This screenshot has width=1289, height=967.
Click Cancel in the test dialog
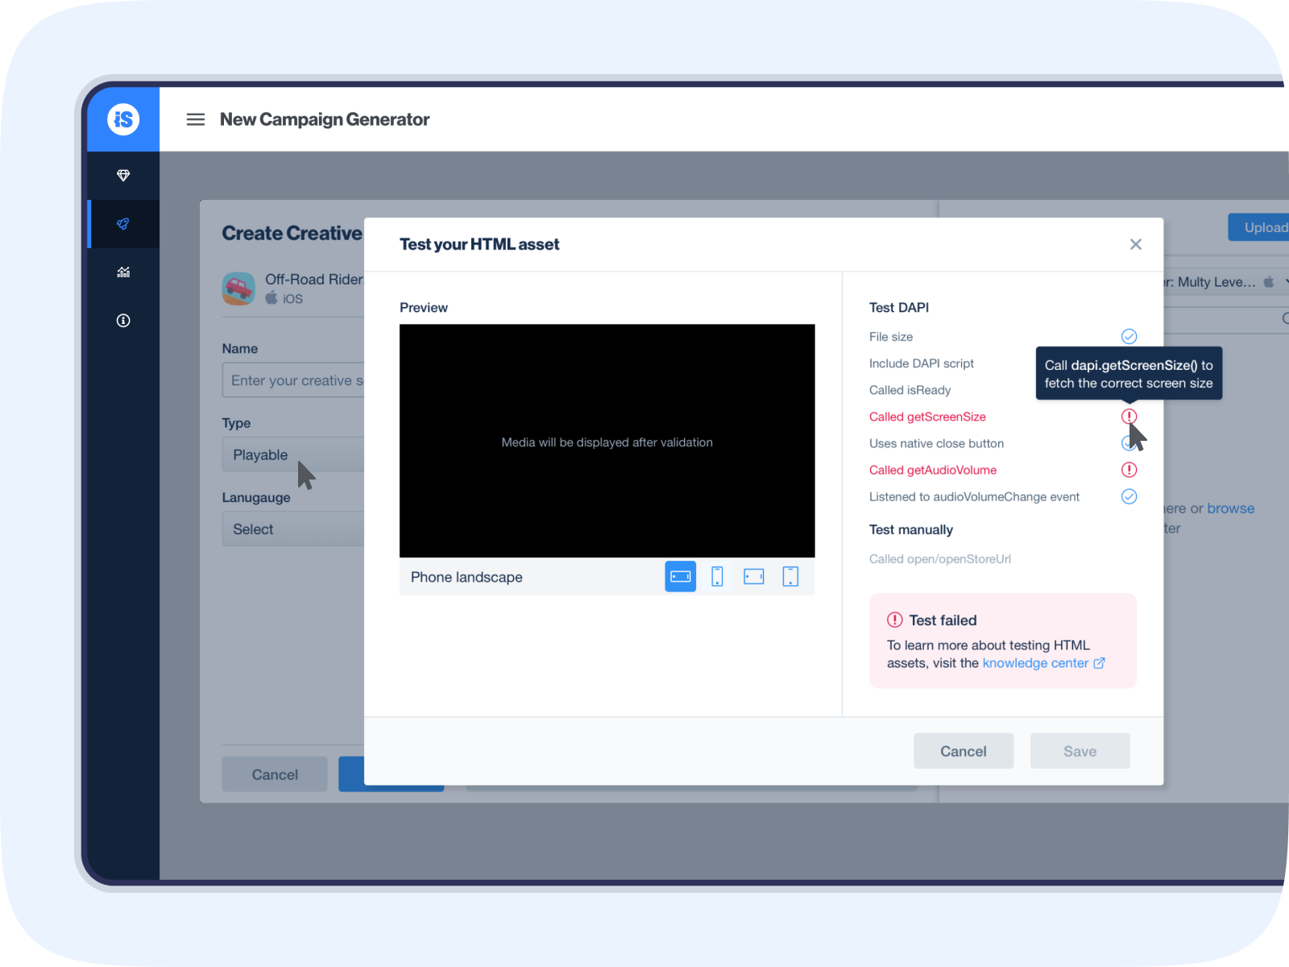coord(964,751)
